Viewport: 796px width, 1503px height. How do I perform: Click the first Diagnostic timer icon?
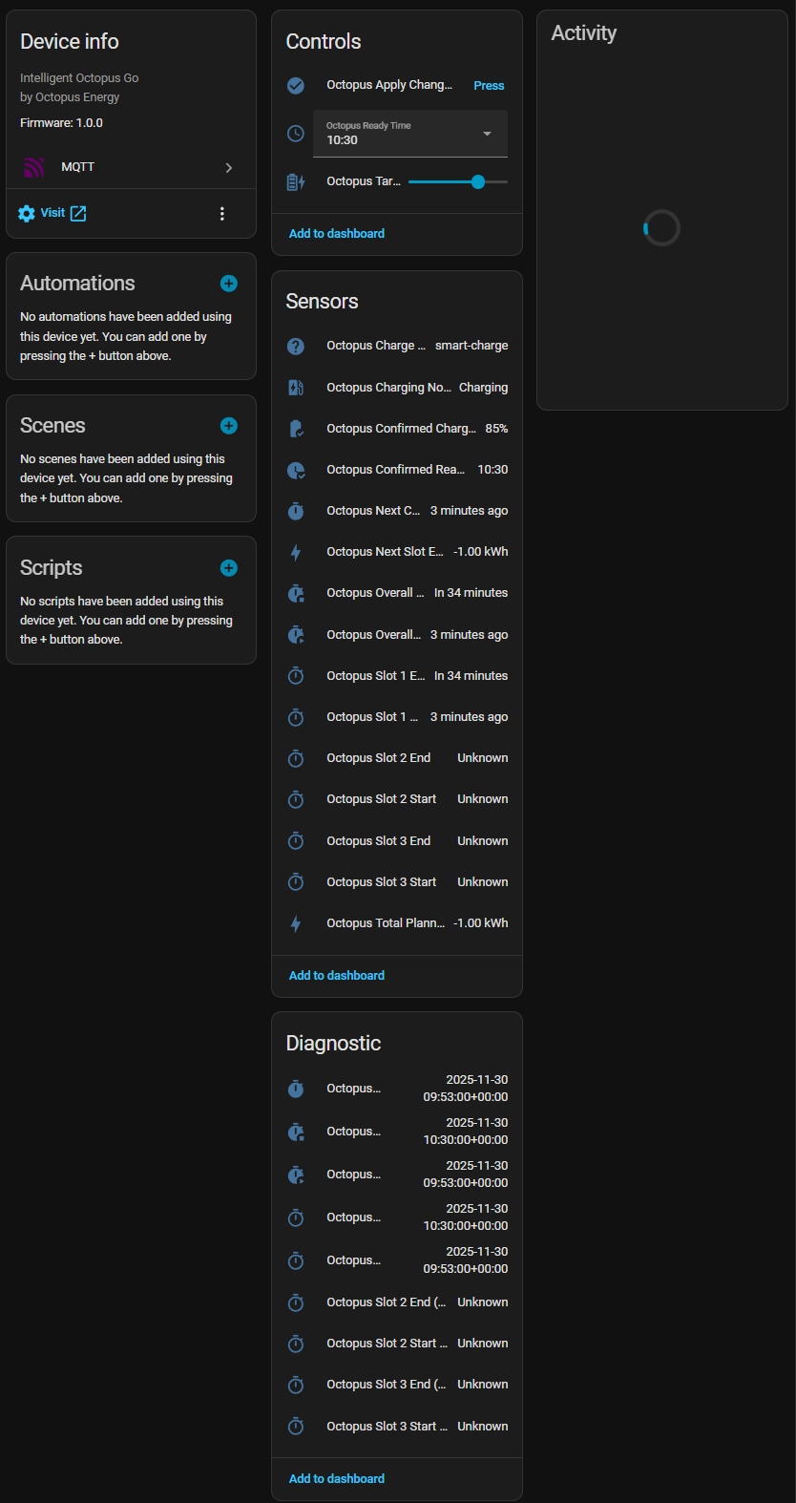click(x=296, y=1089)
